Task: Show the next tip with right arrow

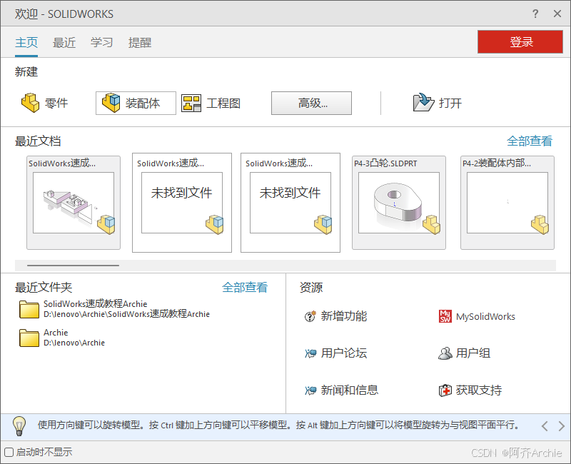Action: (561, 426)
